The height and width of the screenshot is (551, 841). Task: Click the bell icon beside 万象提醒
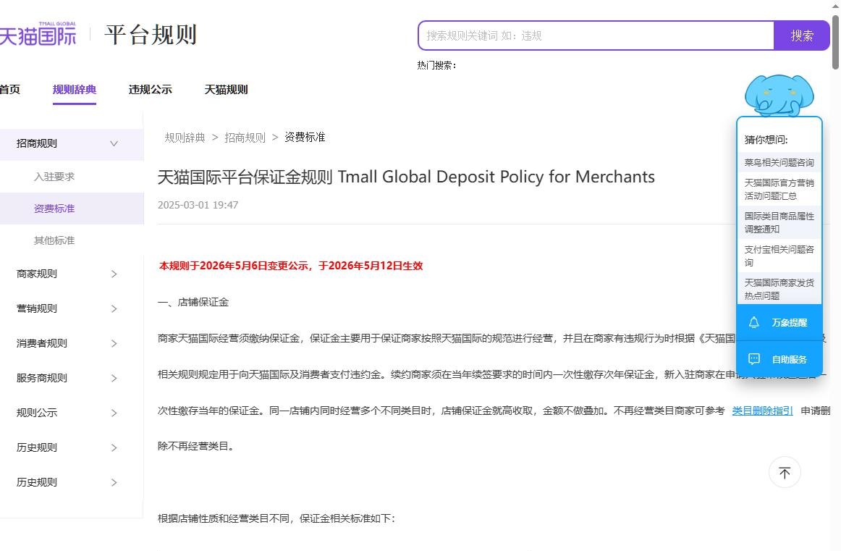[x=753, y=322]
